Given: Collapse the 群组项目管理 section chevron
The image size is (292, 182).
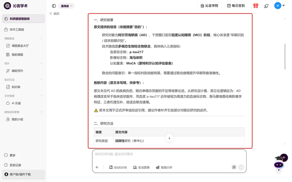Looking at the screenshot, I should click(41, 112).
